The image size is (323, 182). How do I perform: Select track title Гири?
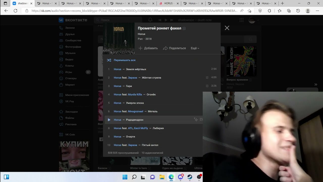(x=129, y=86)
